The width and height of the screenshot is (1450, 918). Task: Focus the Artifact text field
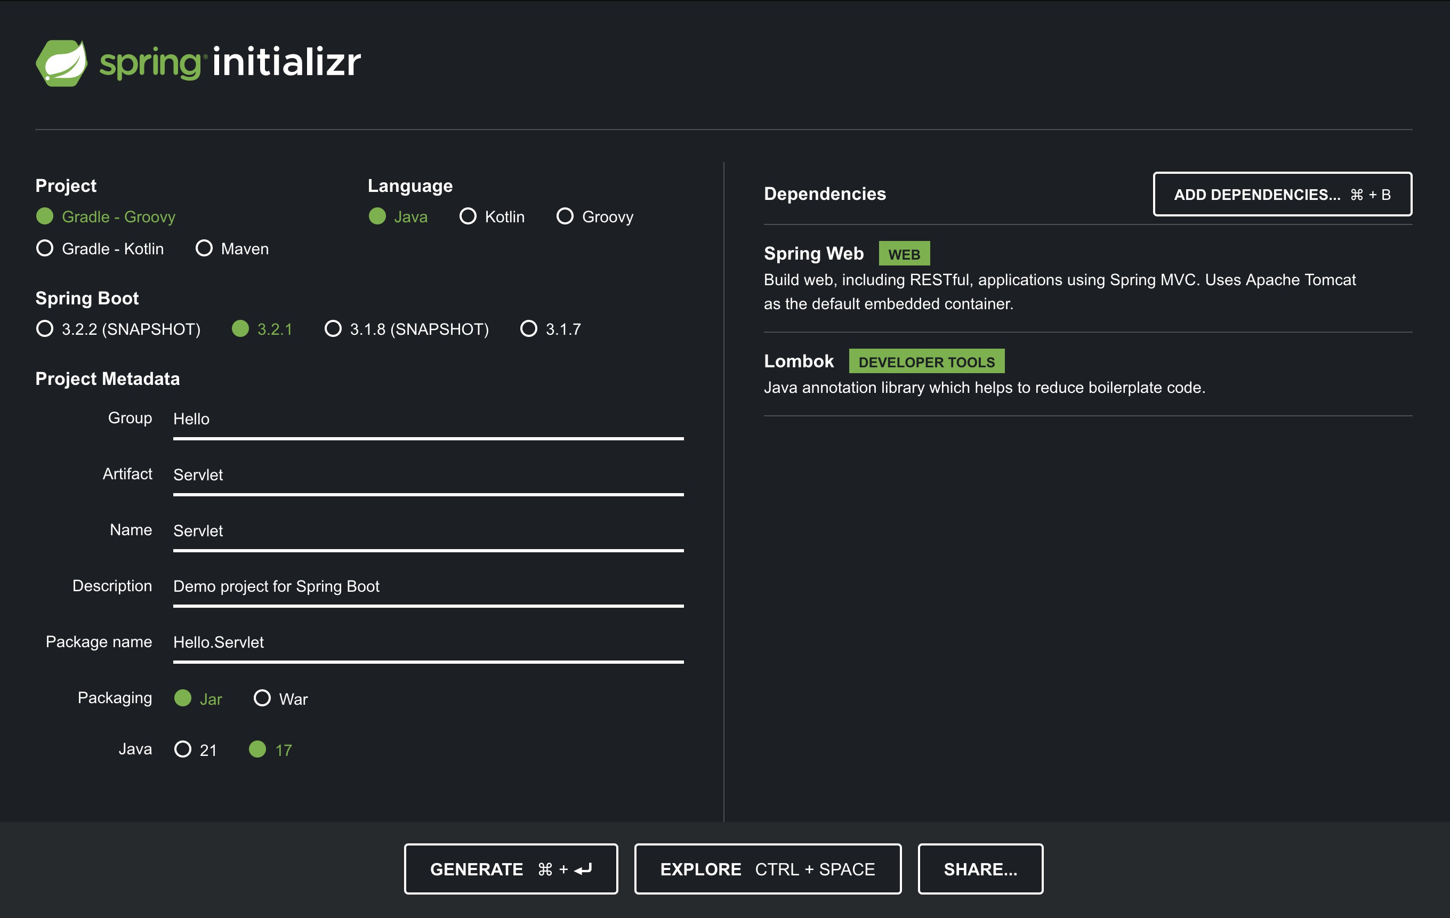428,476
